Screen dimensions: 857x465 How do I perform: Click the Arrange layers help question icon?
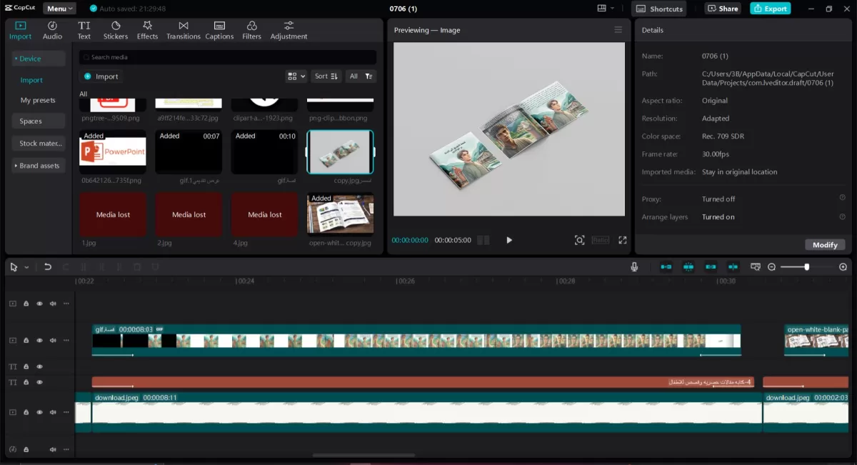[x=842, y=216]
